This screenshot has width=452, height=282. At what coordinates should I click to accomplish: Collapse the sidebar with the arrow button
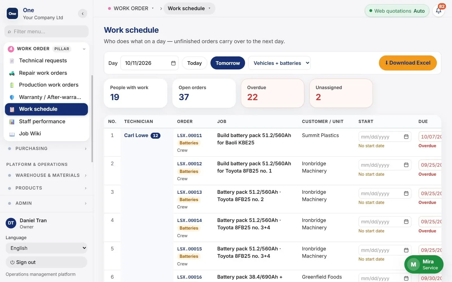click(82, 14)
